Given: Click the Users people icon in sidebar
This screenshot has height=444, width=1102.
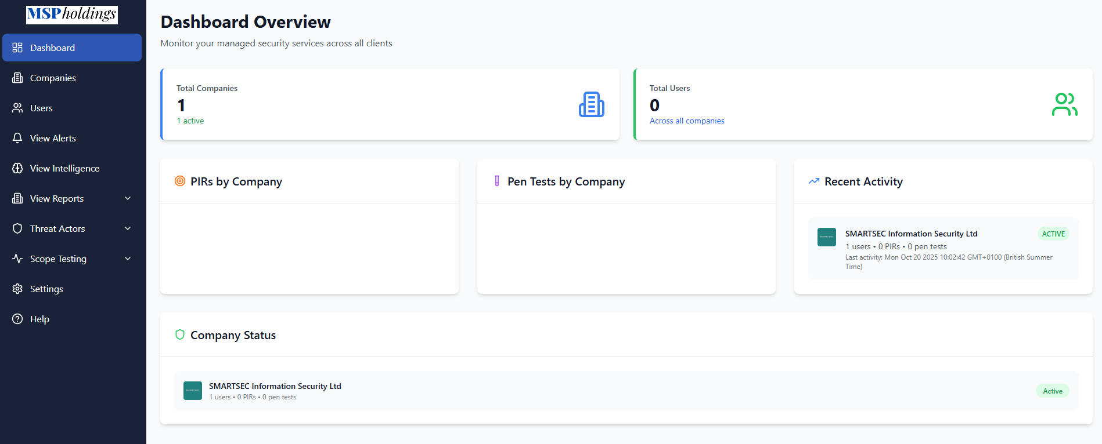Looking at the screenshot, I should coord(17,108).
